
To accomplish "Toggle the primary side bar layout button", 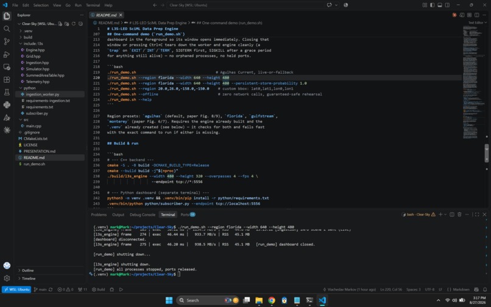I will coord(432,5).
